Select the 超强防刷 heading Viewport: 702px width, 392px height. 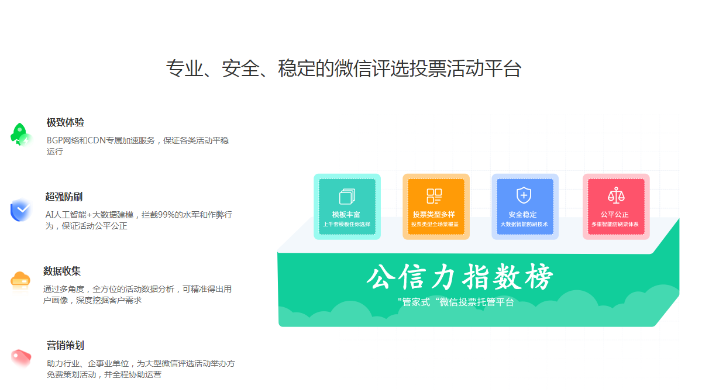(64, 197)
